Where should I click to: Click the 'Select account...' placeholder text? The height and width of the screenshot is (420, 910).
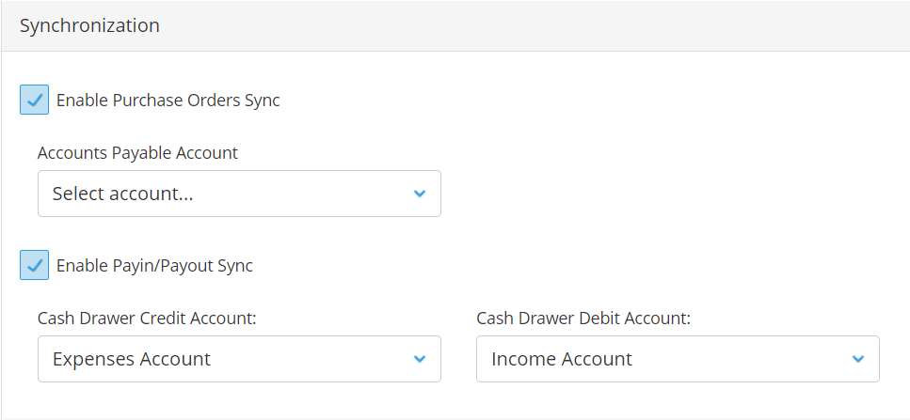(x=122, y=194)
